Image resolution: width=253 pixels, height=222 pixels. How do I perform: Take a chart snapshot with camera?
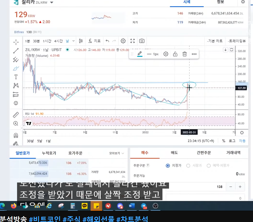(x=142, y=41)
